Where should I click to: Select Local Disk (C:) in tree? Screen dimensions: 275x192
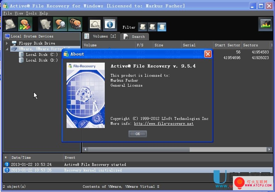tap(42, 54)
